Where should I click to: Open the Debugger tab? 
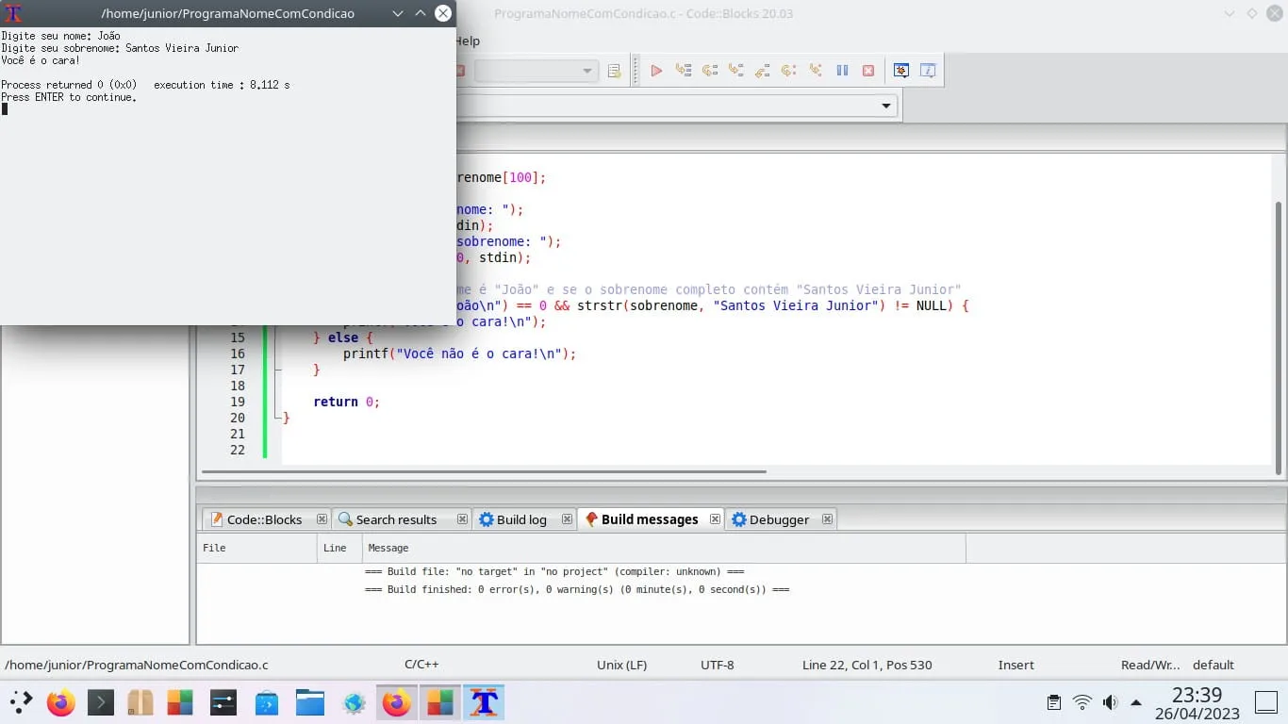778,519
